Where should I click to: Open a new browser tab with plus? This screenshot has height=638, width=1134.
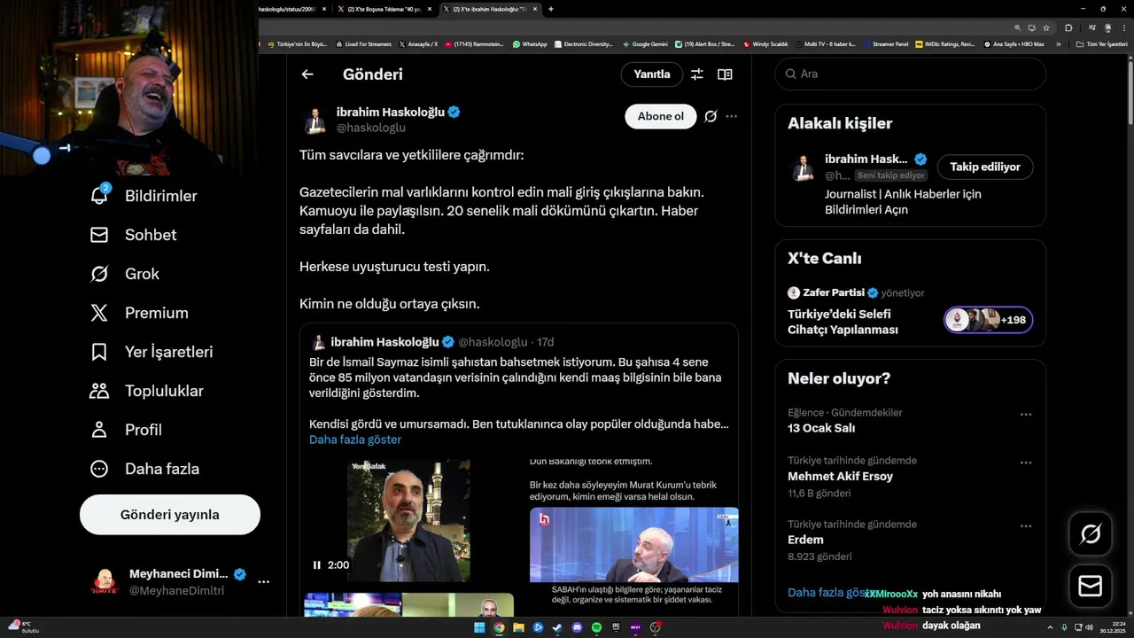[x=551, y=9]
